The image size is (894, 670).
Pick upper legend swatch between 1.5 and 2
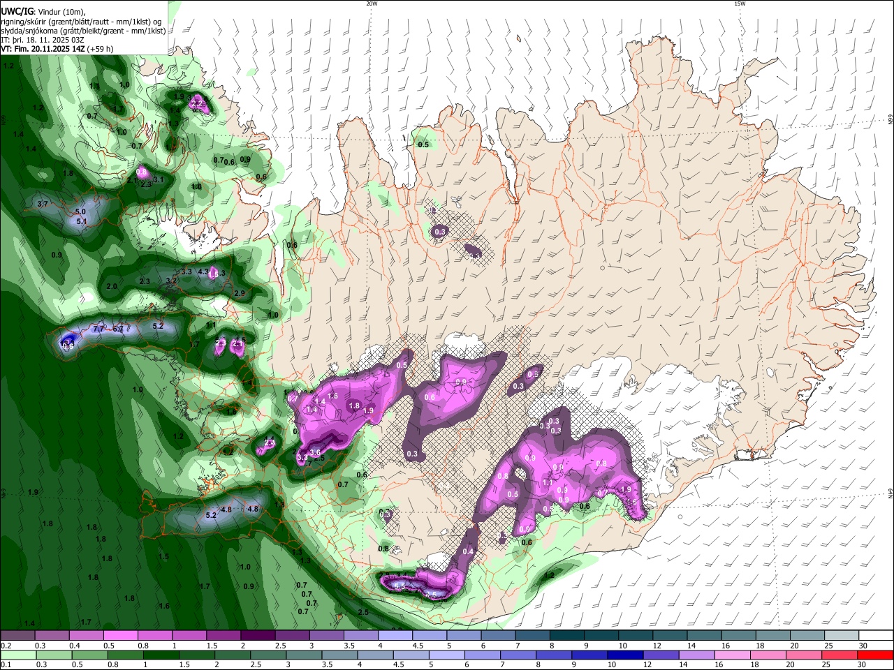[x=223, y=636]
